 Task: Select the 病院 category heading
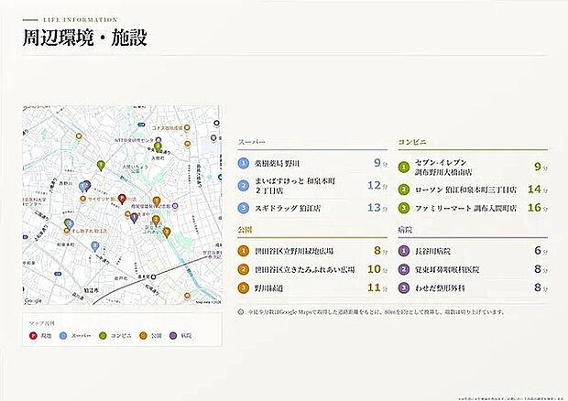(405, 230)
